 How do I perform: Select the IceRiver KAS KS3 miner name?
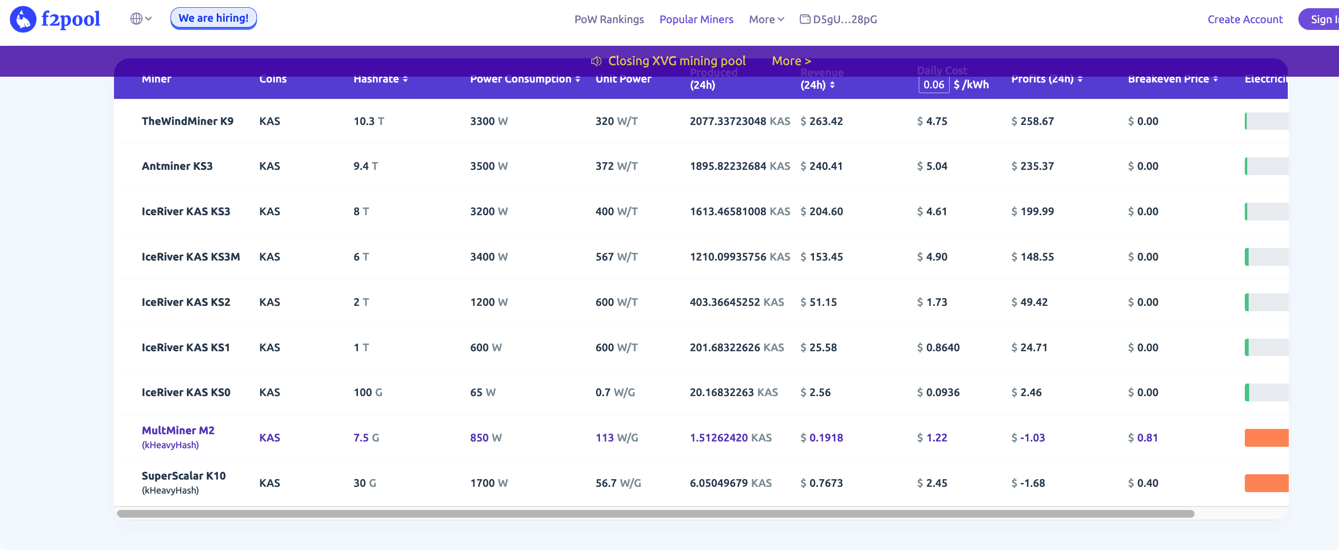point(185,211)
